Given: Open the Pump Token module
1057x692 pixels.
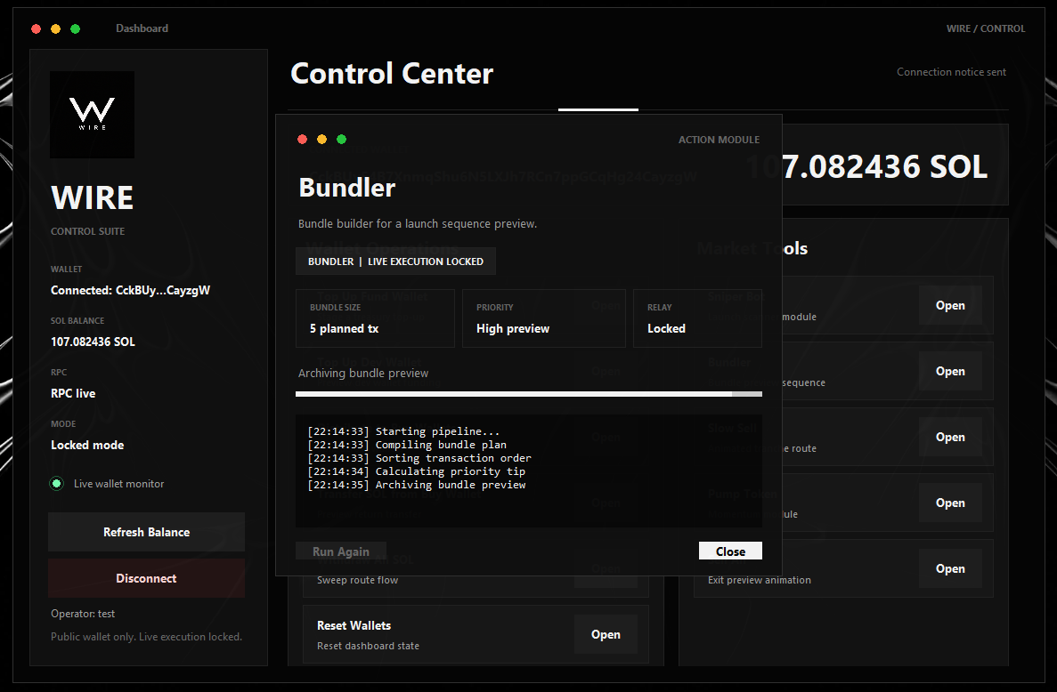Looking at the screenshot, I should tap(950, 503).
